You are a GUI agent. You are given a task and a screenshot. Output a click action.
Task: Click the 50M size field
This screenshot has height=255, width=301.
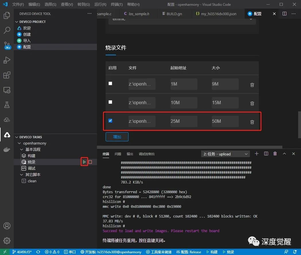225,121
